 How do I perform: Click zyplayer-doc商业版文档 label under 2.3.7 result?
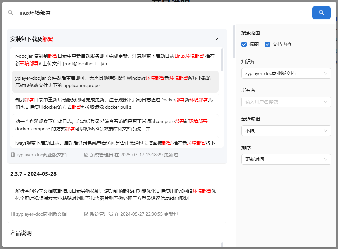[41, 214]
